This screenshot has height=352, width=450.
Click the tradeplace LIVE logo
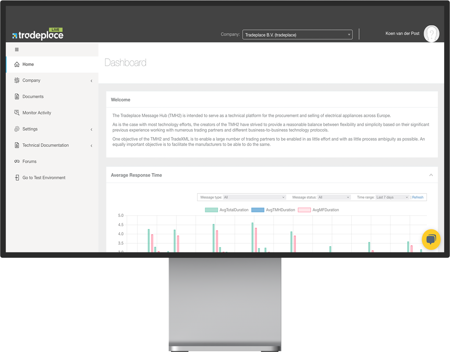(x=38, y=34)
